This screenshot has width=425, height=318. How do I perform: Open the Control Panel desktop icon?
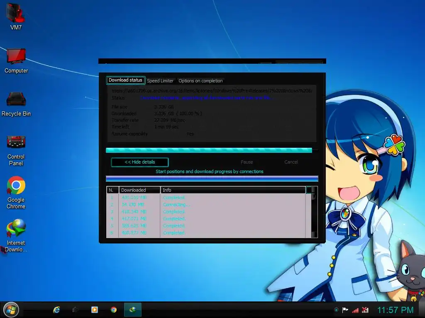click(x=16, y=150)
